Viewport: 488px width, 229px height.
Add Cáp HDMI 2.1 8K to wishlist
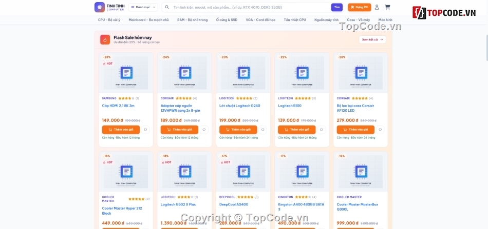click(145, 130)
